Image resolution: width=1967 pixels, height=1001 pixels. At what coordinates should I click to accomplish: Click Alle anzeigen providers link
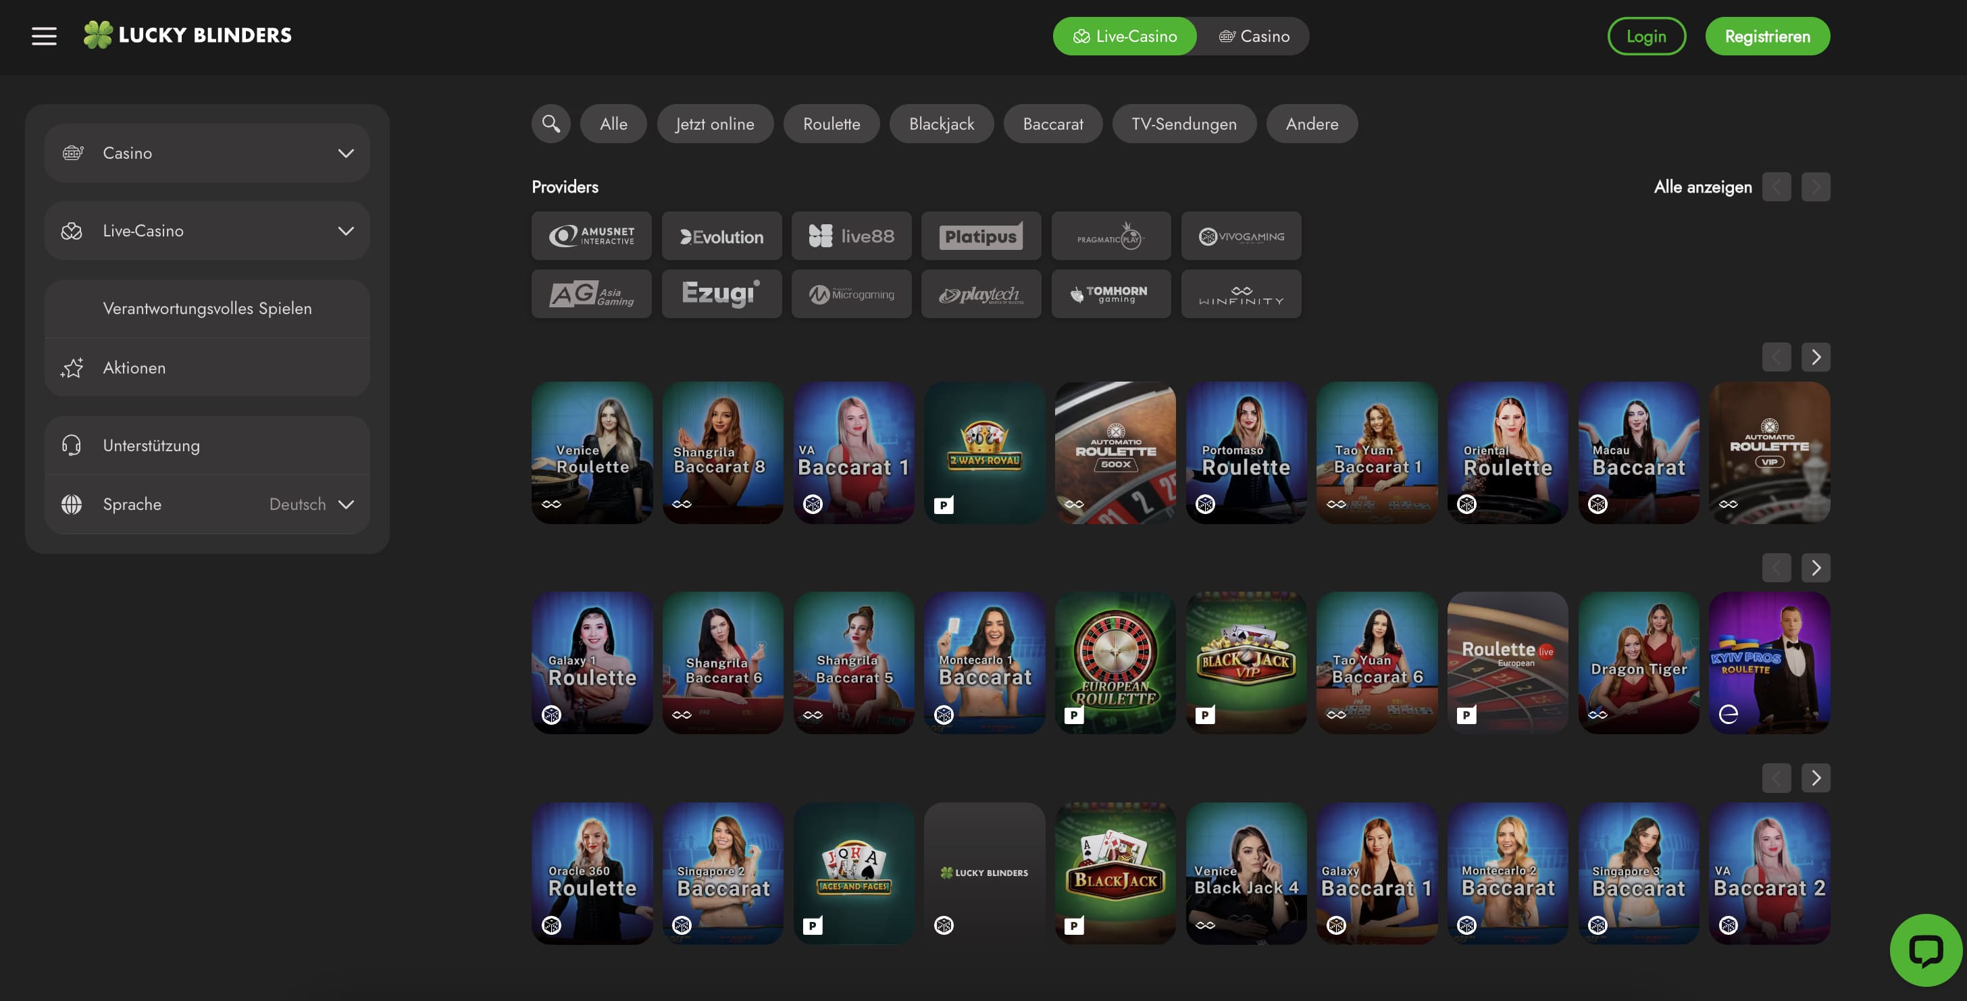click(1702, 187)
